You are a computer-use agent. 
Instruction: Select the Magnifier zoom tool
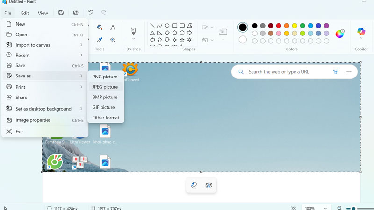click(x=113, y=40)
